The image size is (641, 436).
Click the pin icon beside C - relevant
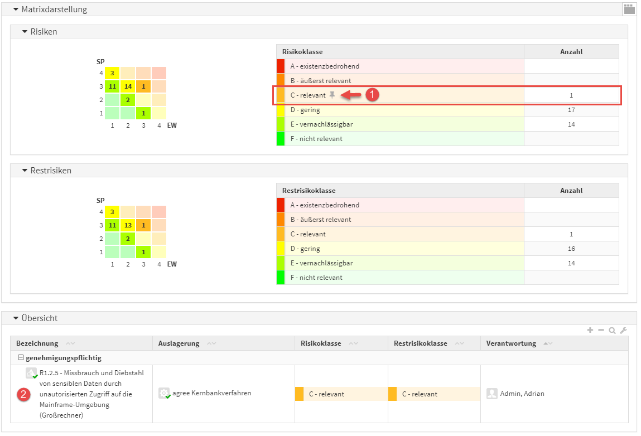332,95
